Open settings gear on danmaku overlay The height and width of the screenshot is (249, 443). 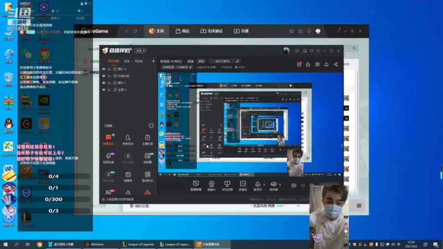point(86,3)
